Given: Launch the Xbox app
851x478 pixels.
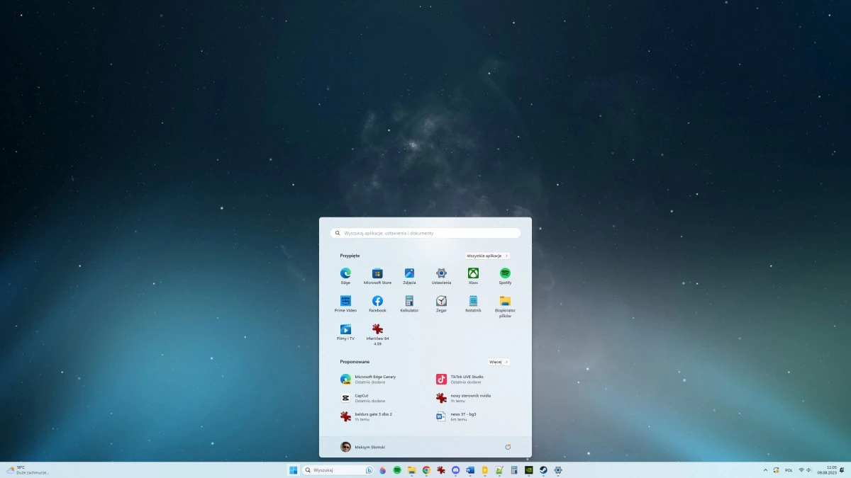Looking at the screenshot, I should click(472, 273).
